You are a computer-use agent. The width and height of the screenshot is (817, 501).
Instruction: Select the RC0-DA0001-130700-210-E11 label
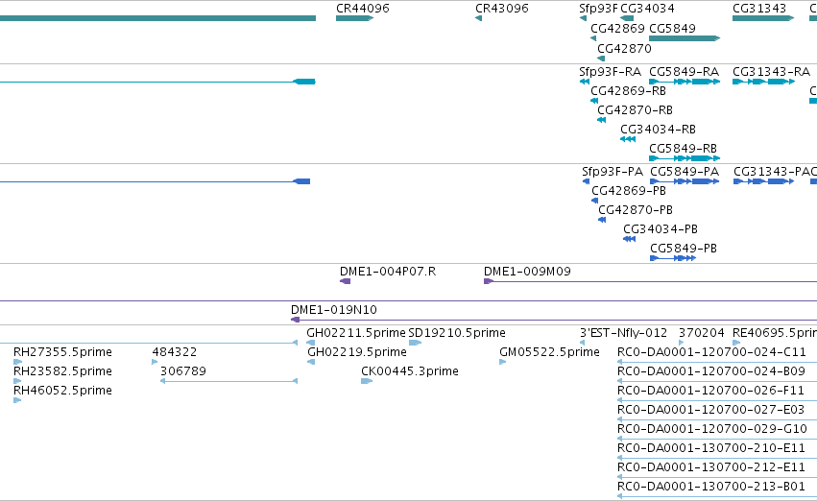point(711,448)
